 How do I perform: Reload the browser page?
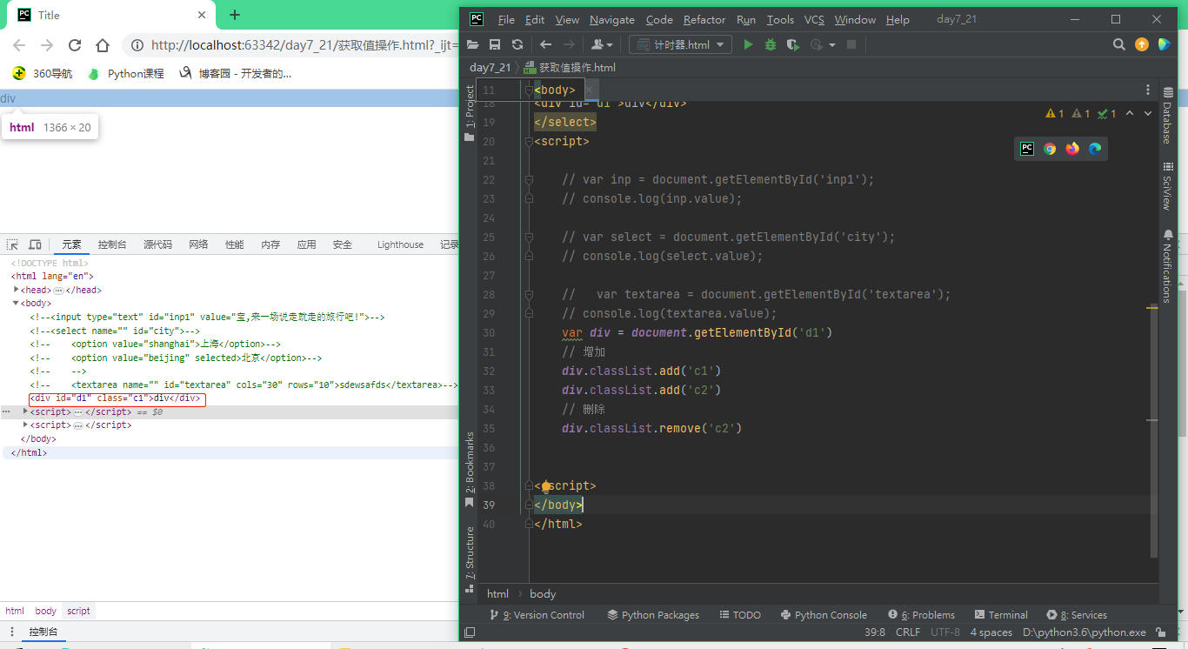75,45
